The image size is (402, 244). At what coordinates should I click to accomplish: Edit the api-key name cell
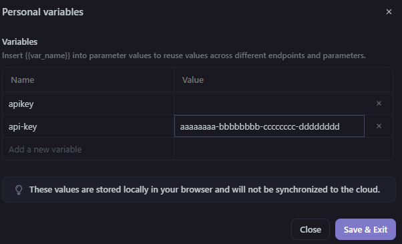tap(88, 126)
